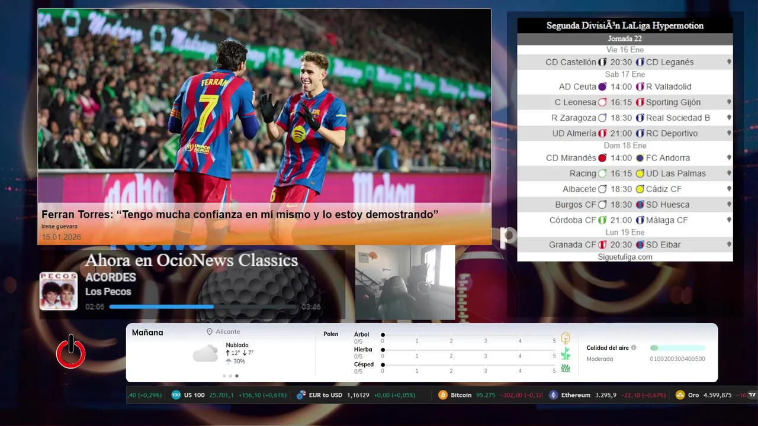Screen dimensions: 758x426
Task: Click the cloudy weather icon
Action: [205, 354]
